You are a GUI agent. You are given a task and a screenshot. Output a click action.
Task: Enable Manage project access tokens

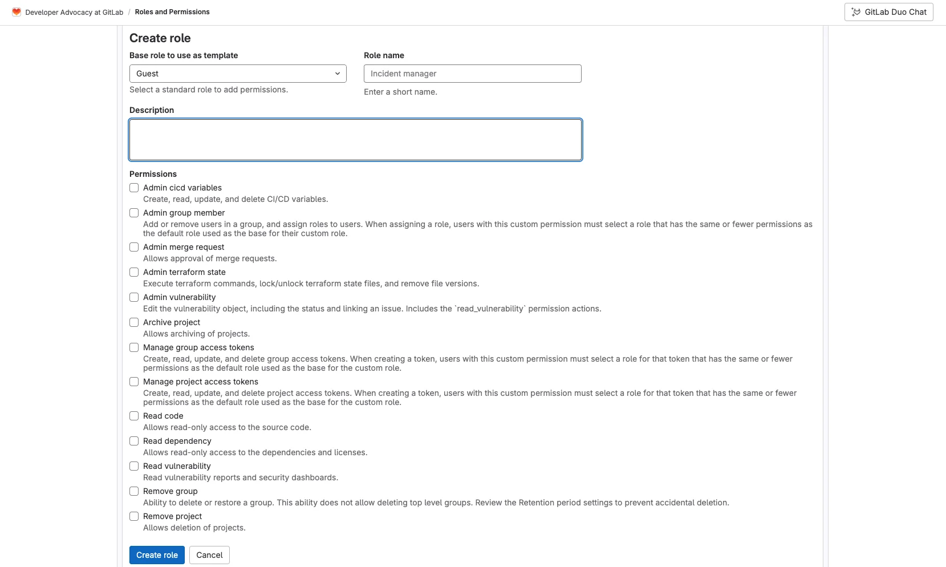click(134, 382)
